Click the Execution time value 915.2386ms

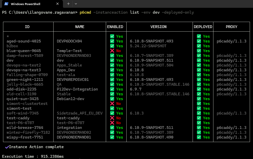pyautogui.click(x=52, y=156)
